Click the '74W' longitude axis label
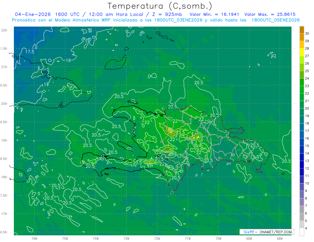Screen dimensions: 314x242 click(x=96, y=238)
